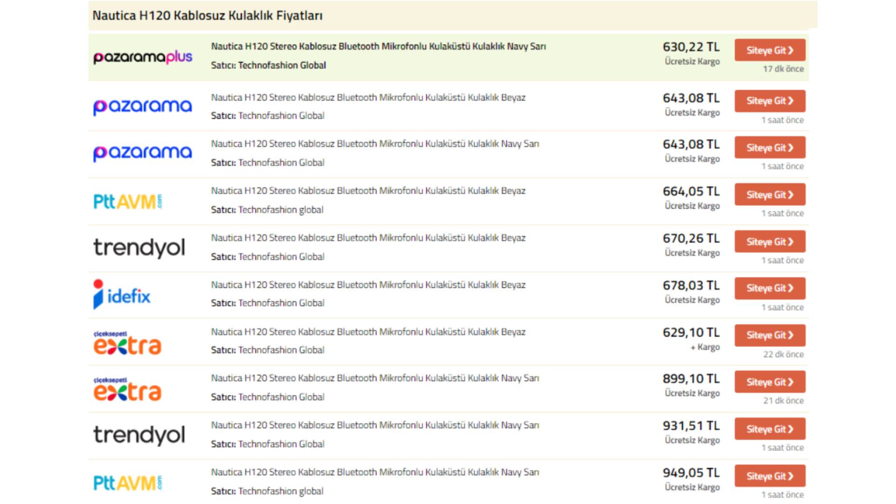Click the '+ Kargo' note under 629,10 TL

(705, 347)
